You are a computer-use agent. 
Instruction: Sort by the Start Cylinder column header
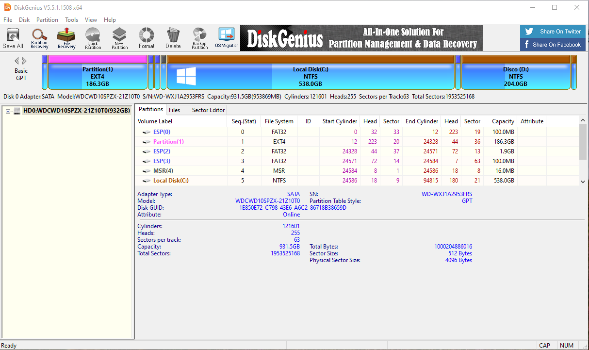pyautogui.click(x=340, y=121)
